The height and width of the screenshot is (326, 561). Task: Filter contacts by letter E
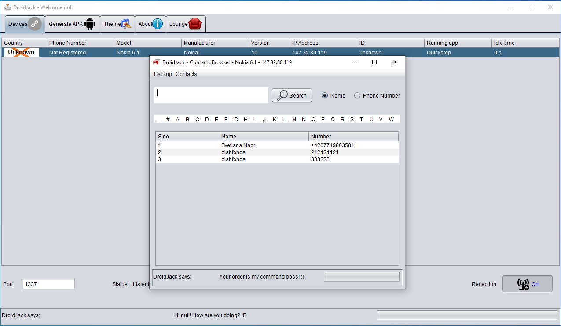216,119
